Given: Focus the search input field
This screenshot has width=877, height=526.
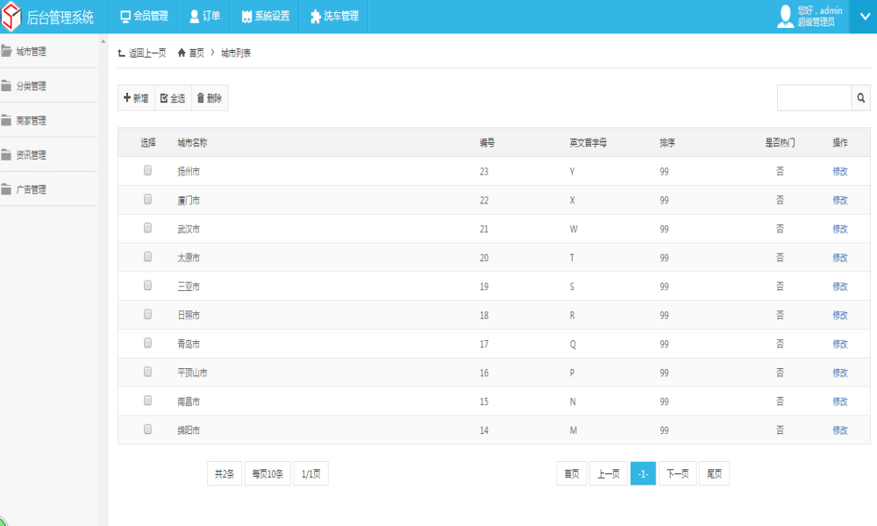Looking at the screenshot, I should pos(815,98).
